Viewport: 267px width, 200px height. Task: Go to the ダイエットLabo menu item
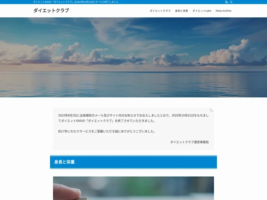[x=202, y=11]
